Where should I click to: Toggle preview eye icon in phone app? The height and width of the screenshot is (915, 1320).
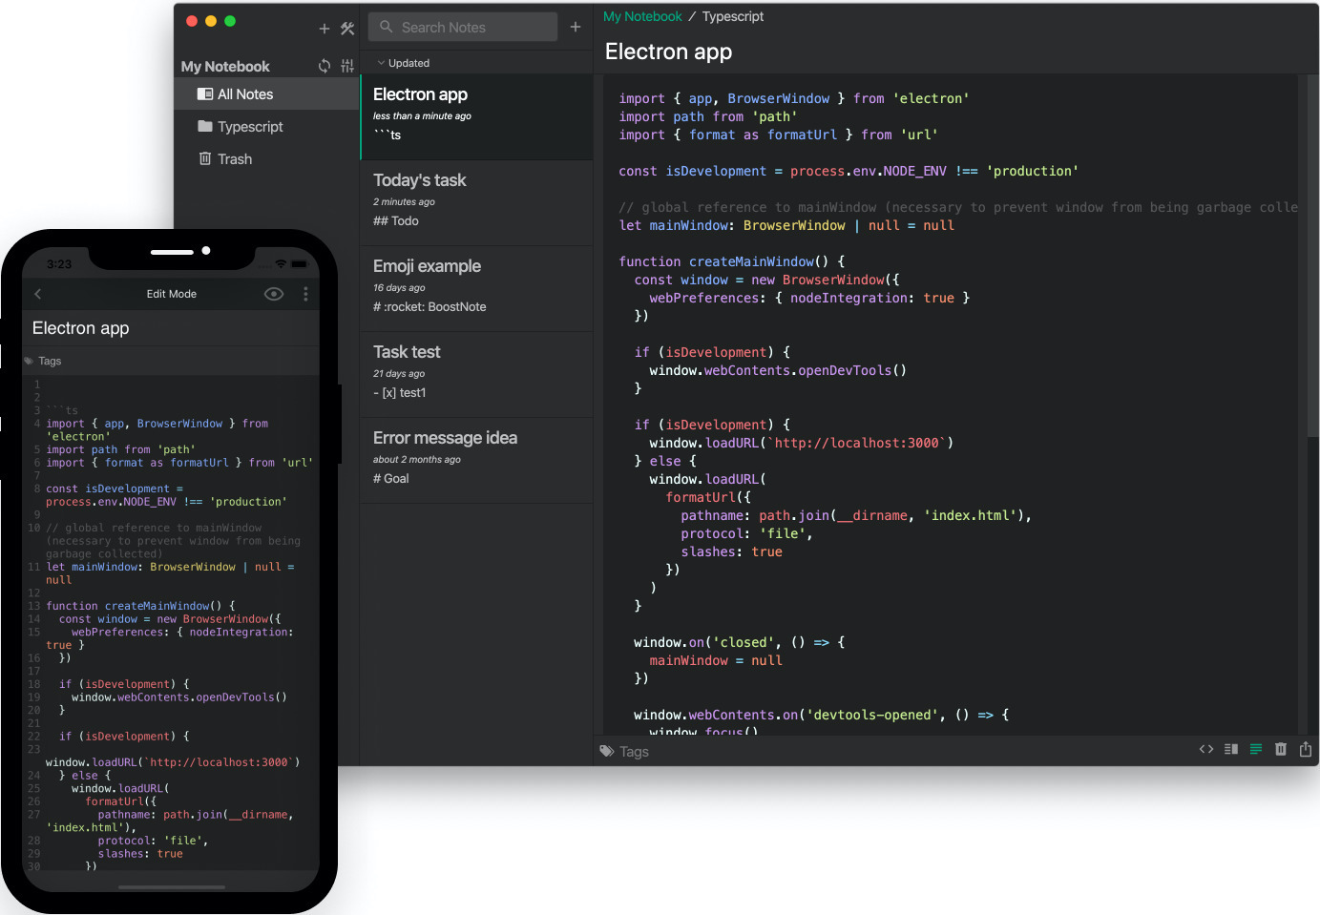tap(274, 294)
